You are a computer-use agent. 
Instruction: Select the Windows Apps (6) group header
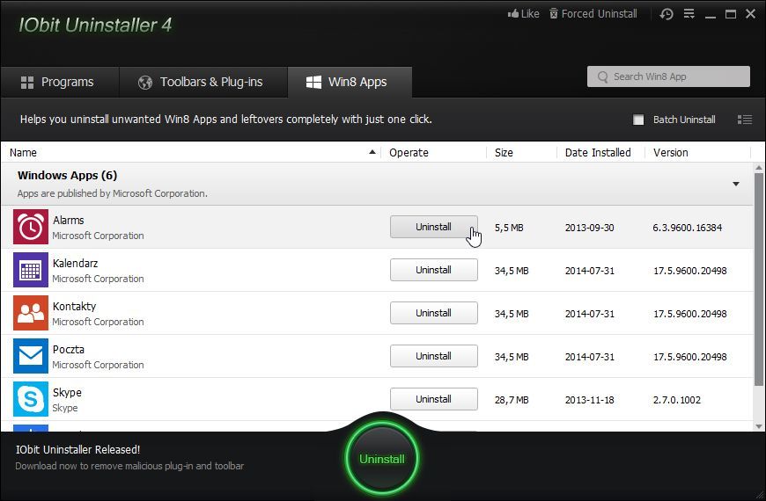coord(377,184)
